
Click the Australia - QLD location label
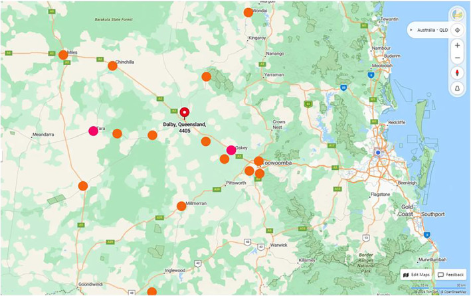coord(432,30)
